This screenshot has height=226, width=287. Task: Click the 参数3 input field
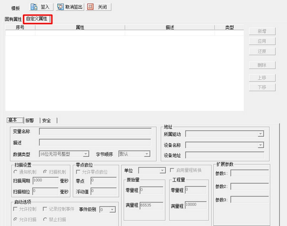(249, 200)
